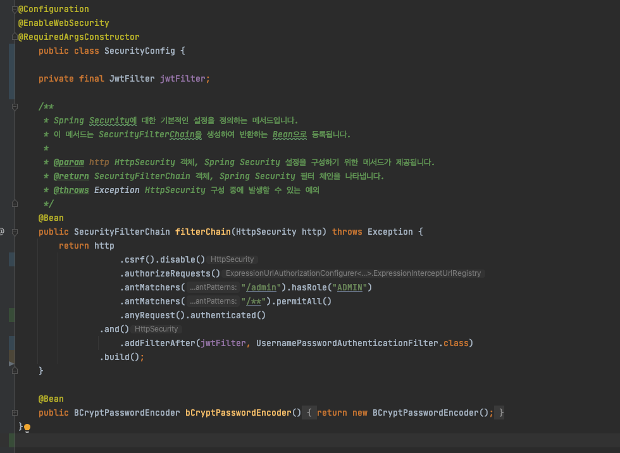The image size is (620, 453).
Task: Follow the @throws Javadoc tag
Action: 71,190
